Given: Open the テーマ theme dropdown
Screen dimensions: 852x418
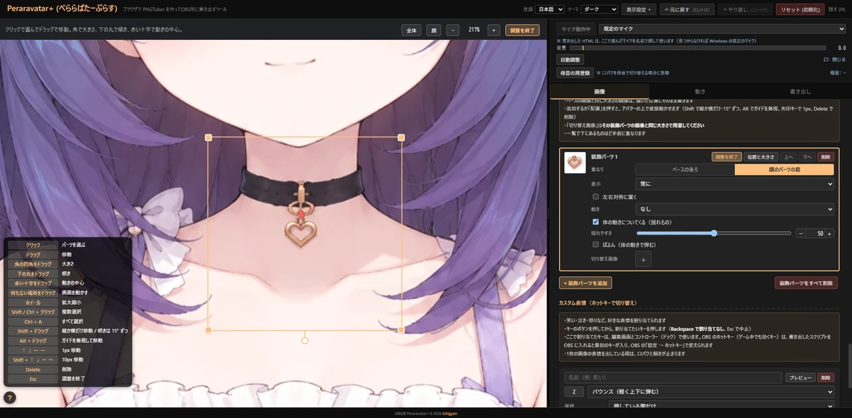Looking at the screenshot, I should (x=599, y=9).
